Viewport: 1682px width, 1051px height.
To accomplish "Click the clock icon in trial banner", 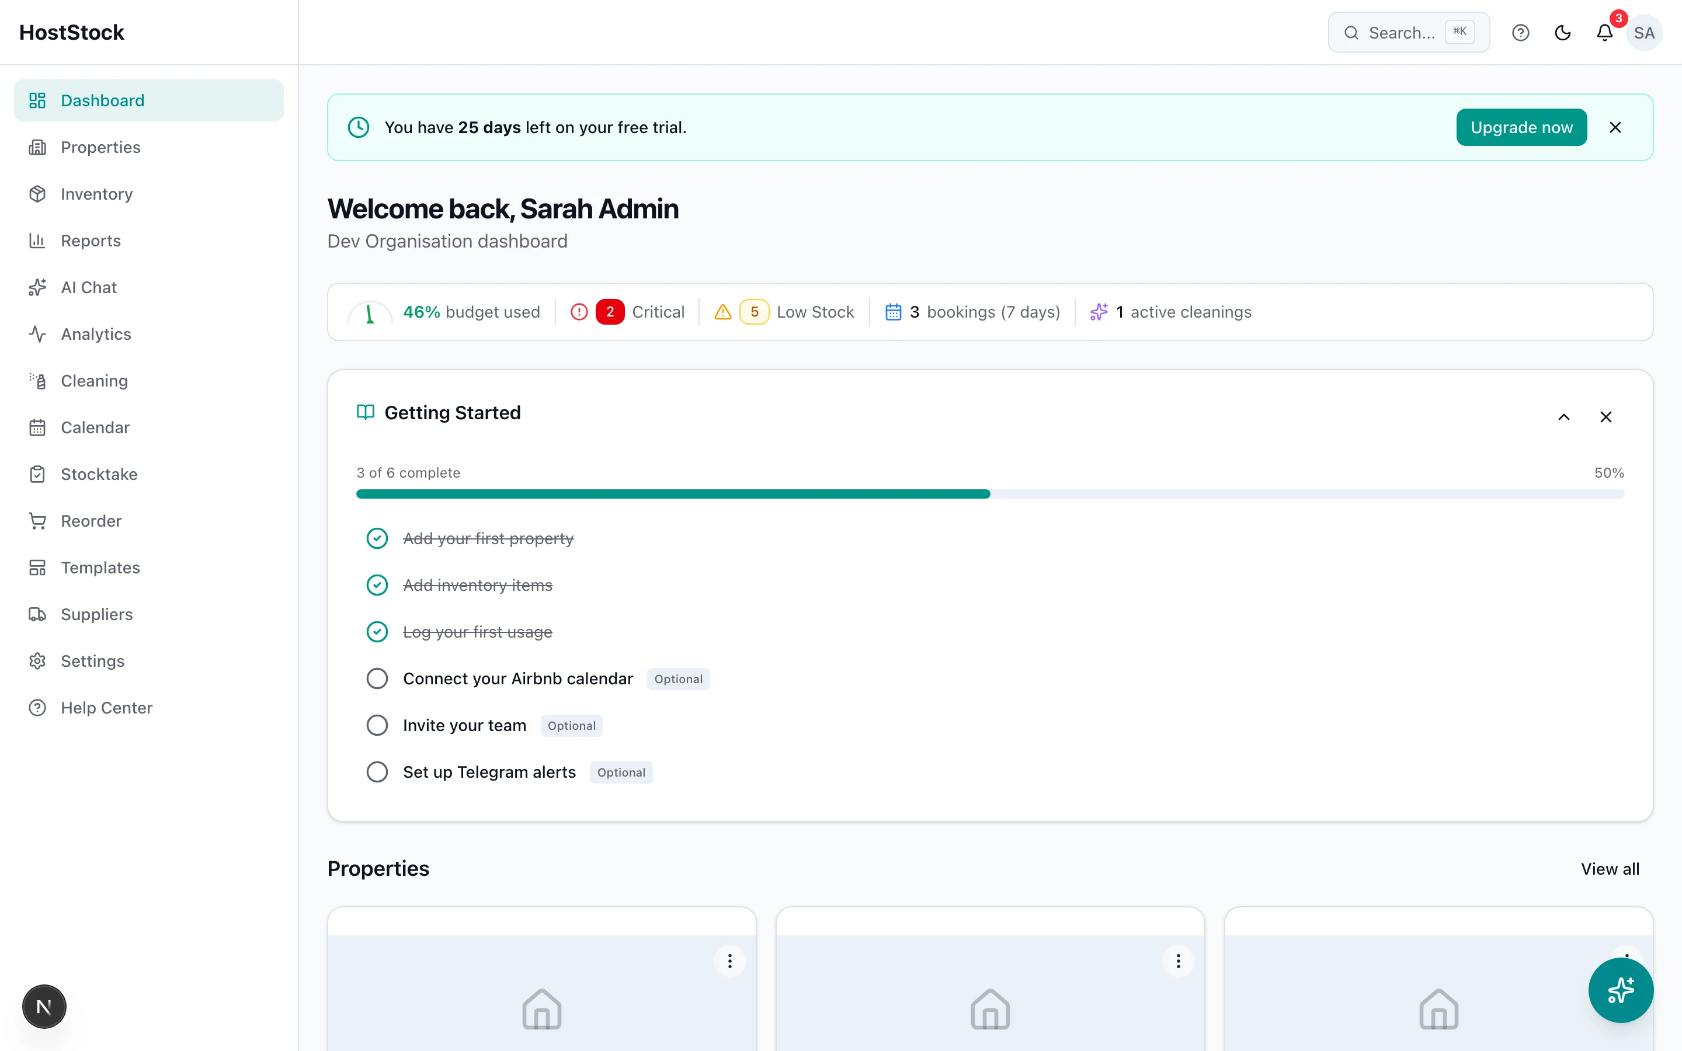I will [359, 127].
